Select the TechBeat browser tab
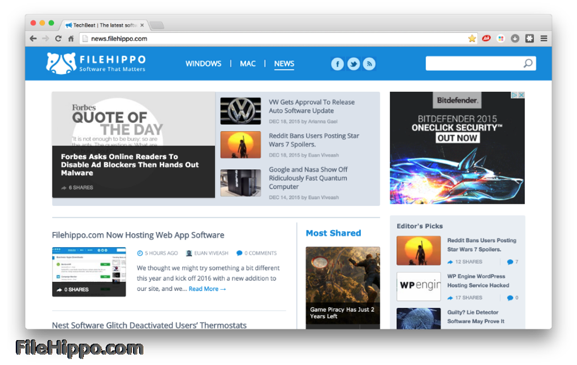 tap(104, 25)
